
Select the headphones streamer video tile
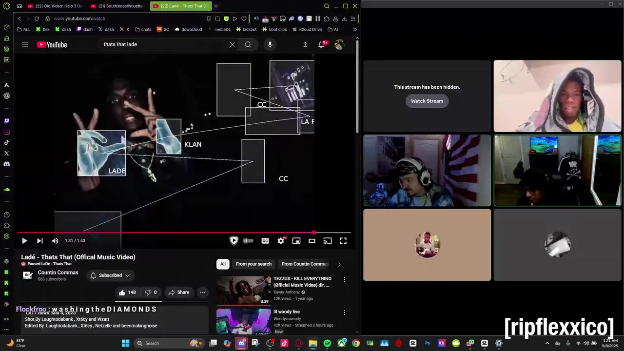point(427,171)
